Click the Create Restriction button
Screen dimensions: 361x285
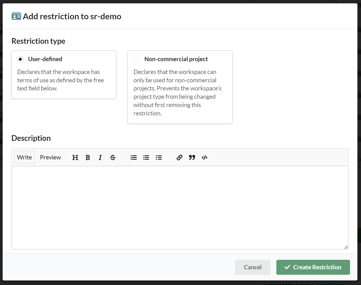tap(313, 267)
